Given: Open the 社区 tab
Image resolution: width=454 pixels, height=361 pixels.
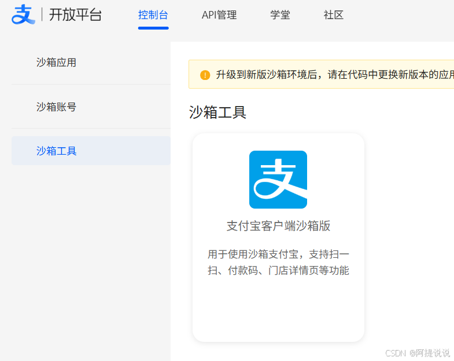Looking at the screenshot, I should [334, 15].
